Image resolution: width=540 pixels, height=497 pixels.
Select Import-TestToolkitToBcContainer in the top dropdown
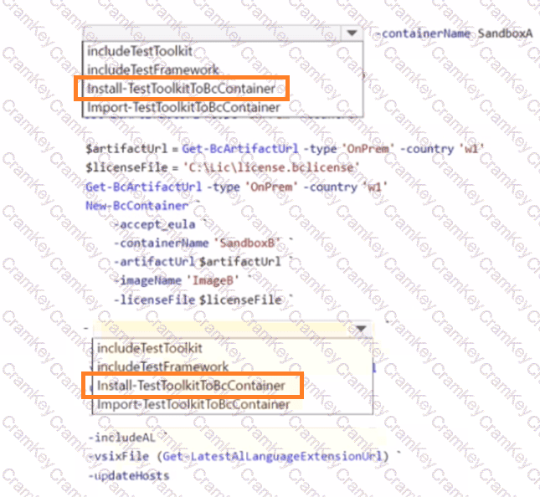click(183, 106)
